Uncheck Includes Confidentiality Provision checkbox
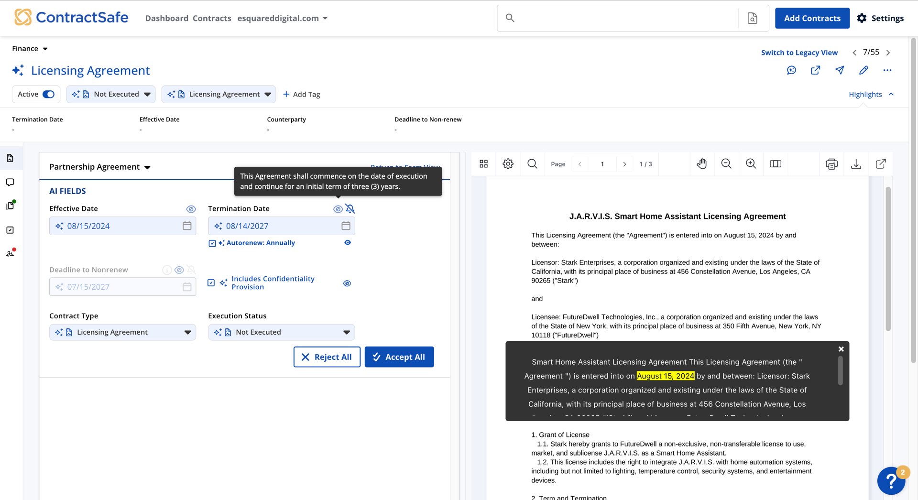 click(211, 283)
